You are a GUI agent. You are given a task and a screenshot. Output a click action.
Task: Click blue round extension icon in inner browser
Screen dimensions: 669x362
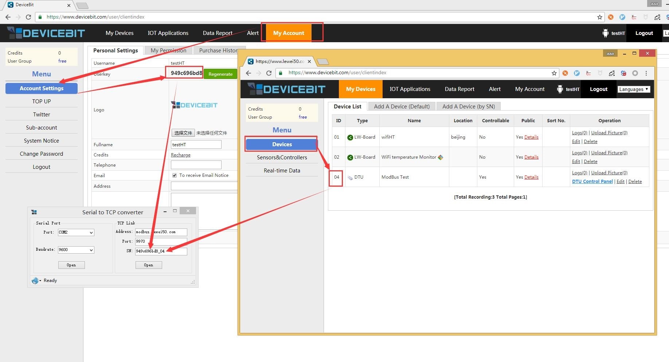click(577, 73)
